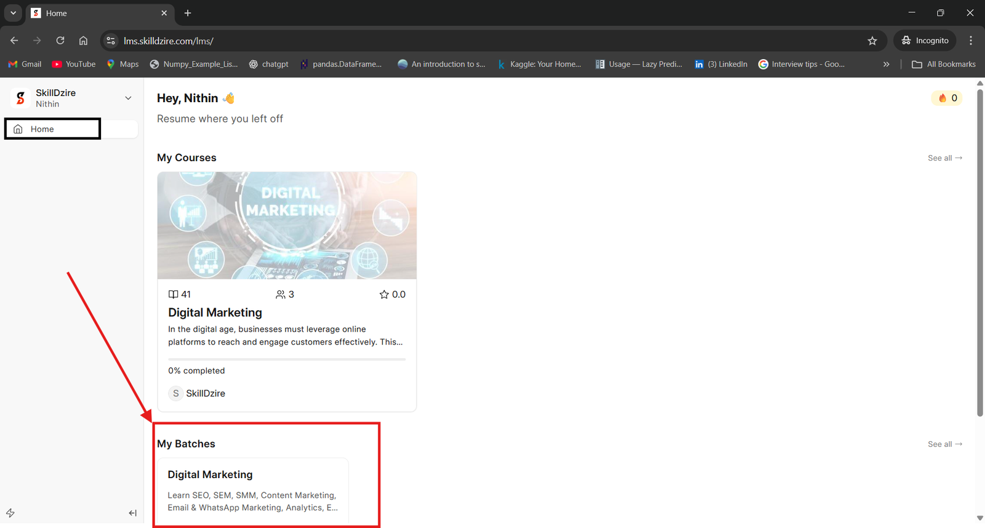Reload the current page

coord(60,41)
